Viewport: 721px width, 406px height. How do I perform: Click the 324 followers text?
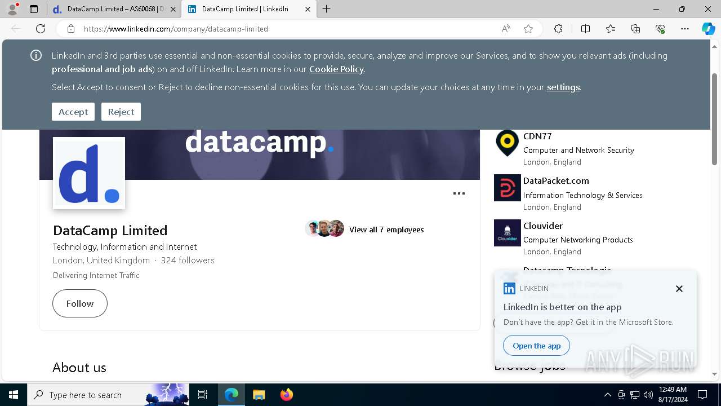tap(188, 261)
